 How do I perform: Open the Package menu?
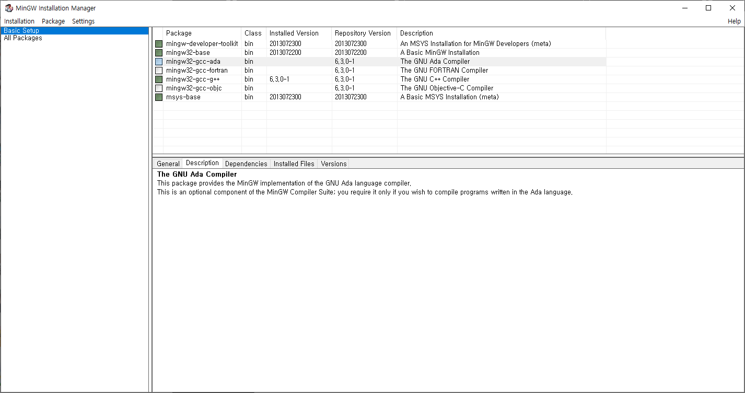click(x=53, y=21)
